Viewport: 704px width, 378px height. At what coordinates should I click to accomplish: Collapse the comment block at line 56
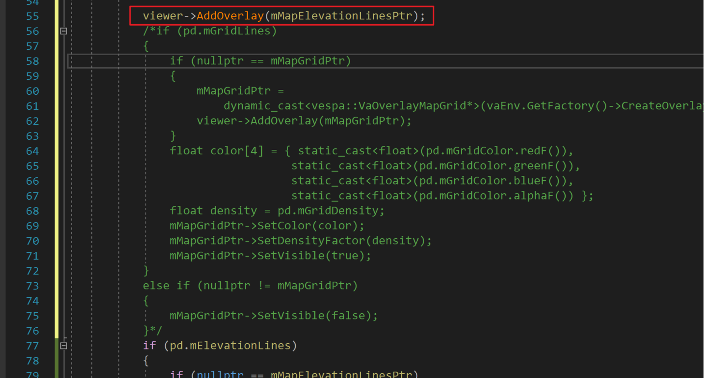point(63,31)
